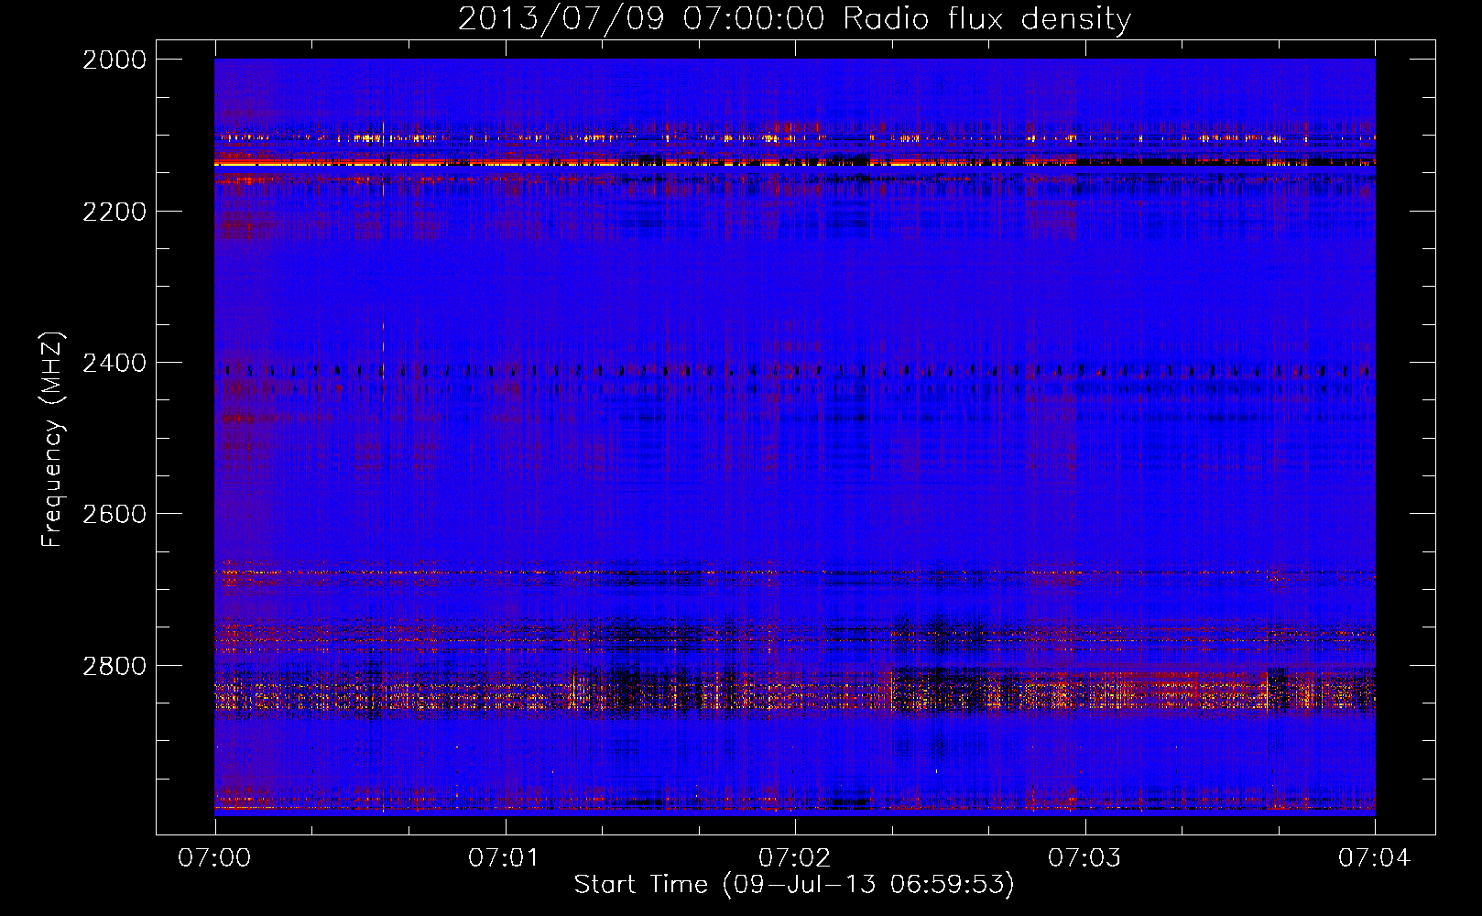
Task: Click the 07:02 time tick label
Action: 795,858
